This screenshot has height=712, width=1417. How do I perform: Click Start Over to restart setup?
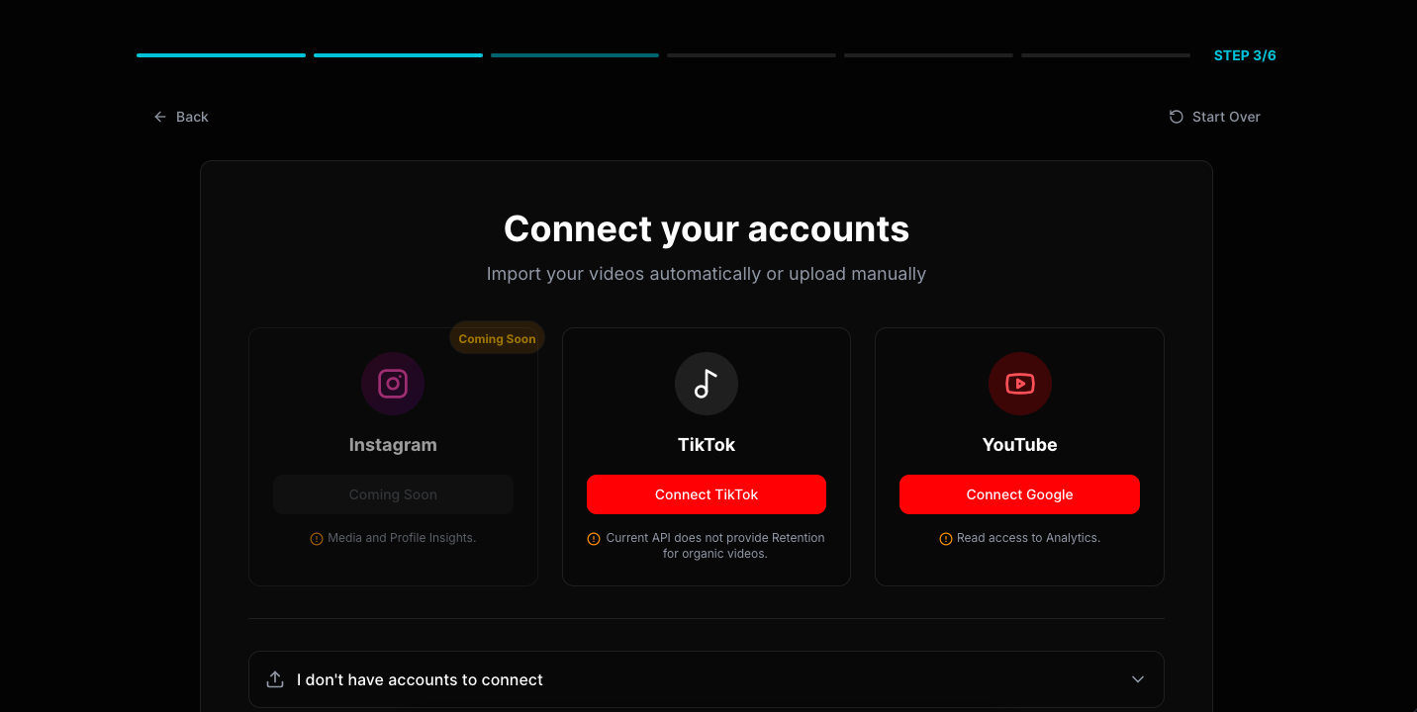pyautogui.click(x=1215, y=117)
